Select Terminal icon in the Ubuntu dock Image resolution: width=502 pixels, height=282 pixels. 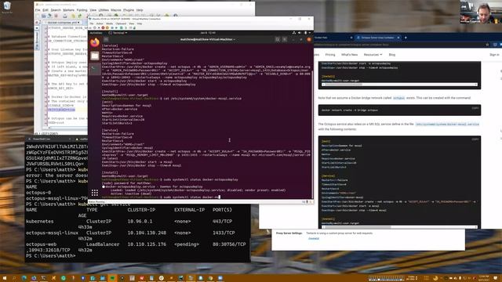pos(95,69)
